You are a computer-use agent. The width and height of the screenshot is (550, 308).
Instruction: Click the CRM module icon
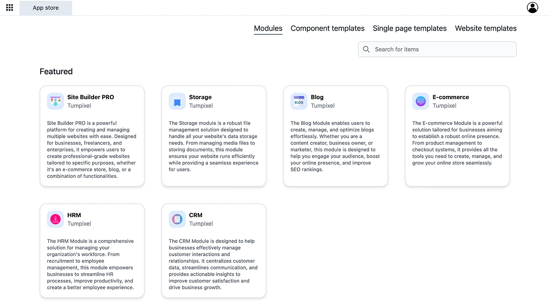coord(177,219)
